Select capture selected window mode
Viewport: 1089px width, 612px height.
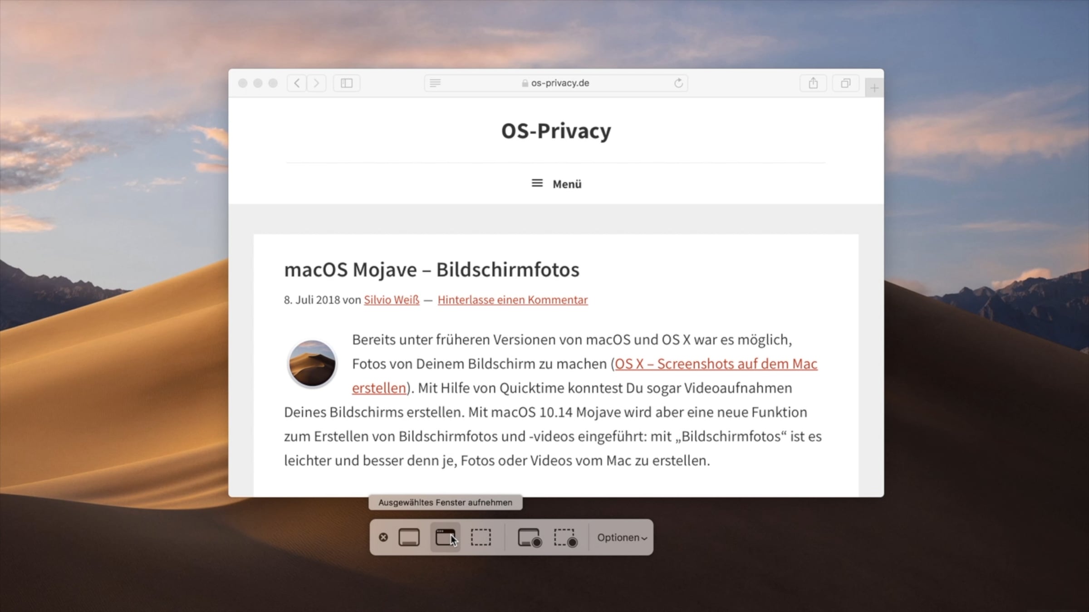tap(445, 537)
